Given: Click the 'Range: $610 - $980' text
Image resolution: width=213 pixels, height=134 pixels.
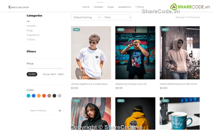Looking at the screenshot, I should click(53, 74).
